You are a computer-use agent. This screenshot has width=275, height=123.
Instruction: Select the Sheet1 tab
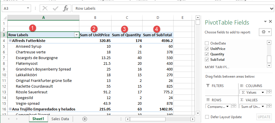[38, 119]
